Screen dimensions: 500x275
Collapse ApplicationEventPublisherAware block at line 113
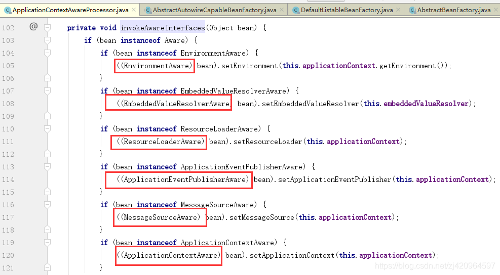pos(47,167)
